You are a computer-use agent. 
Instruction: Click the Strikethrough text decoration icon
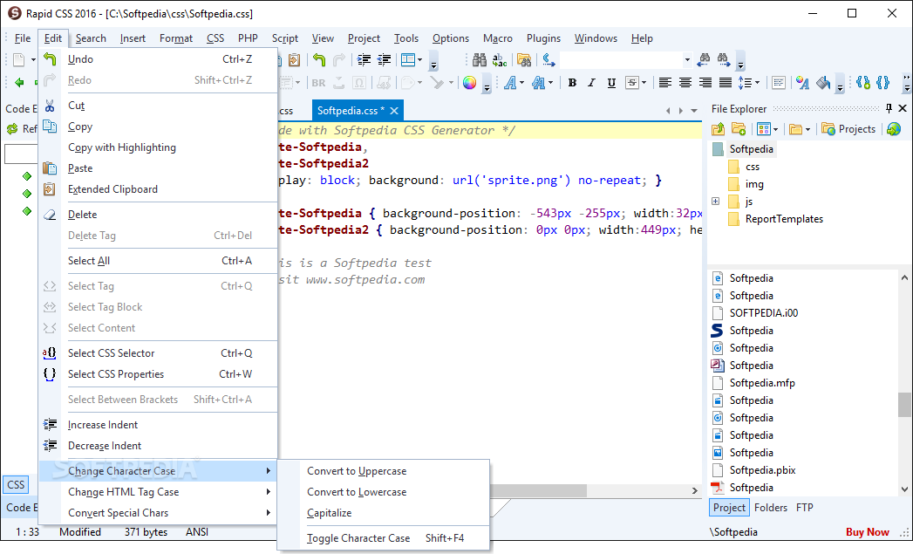pyautogui.click(x=631, y=83)
